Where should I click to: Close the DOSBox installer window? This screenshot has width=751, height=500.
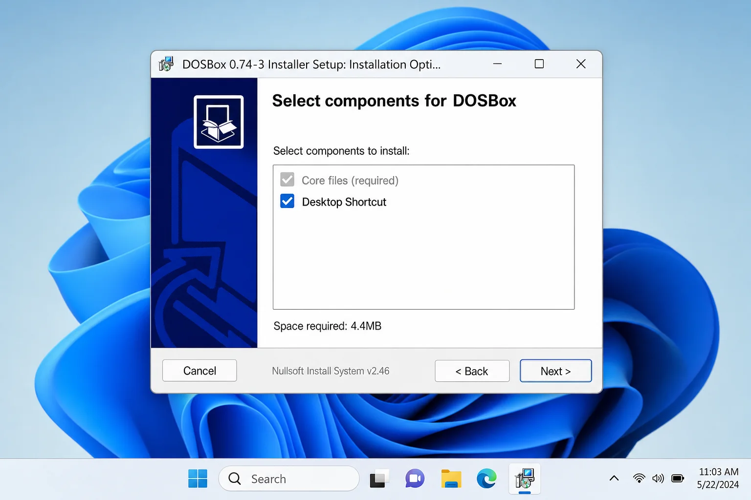pyautogui.click(x=581, y=64)
